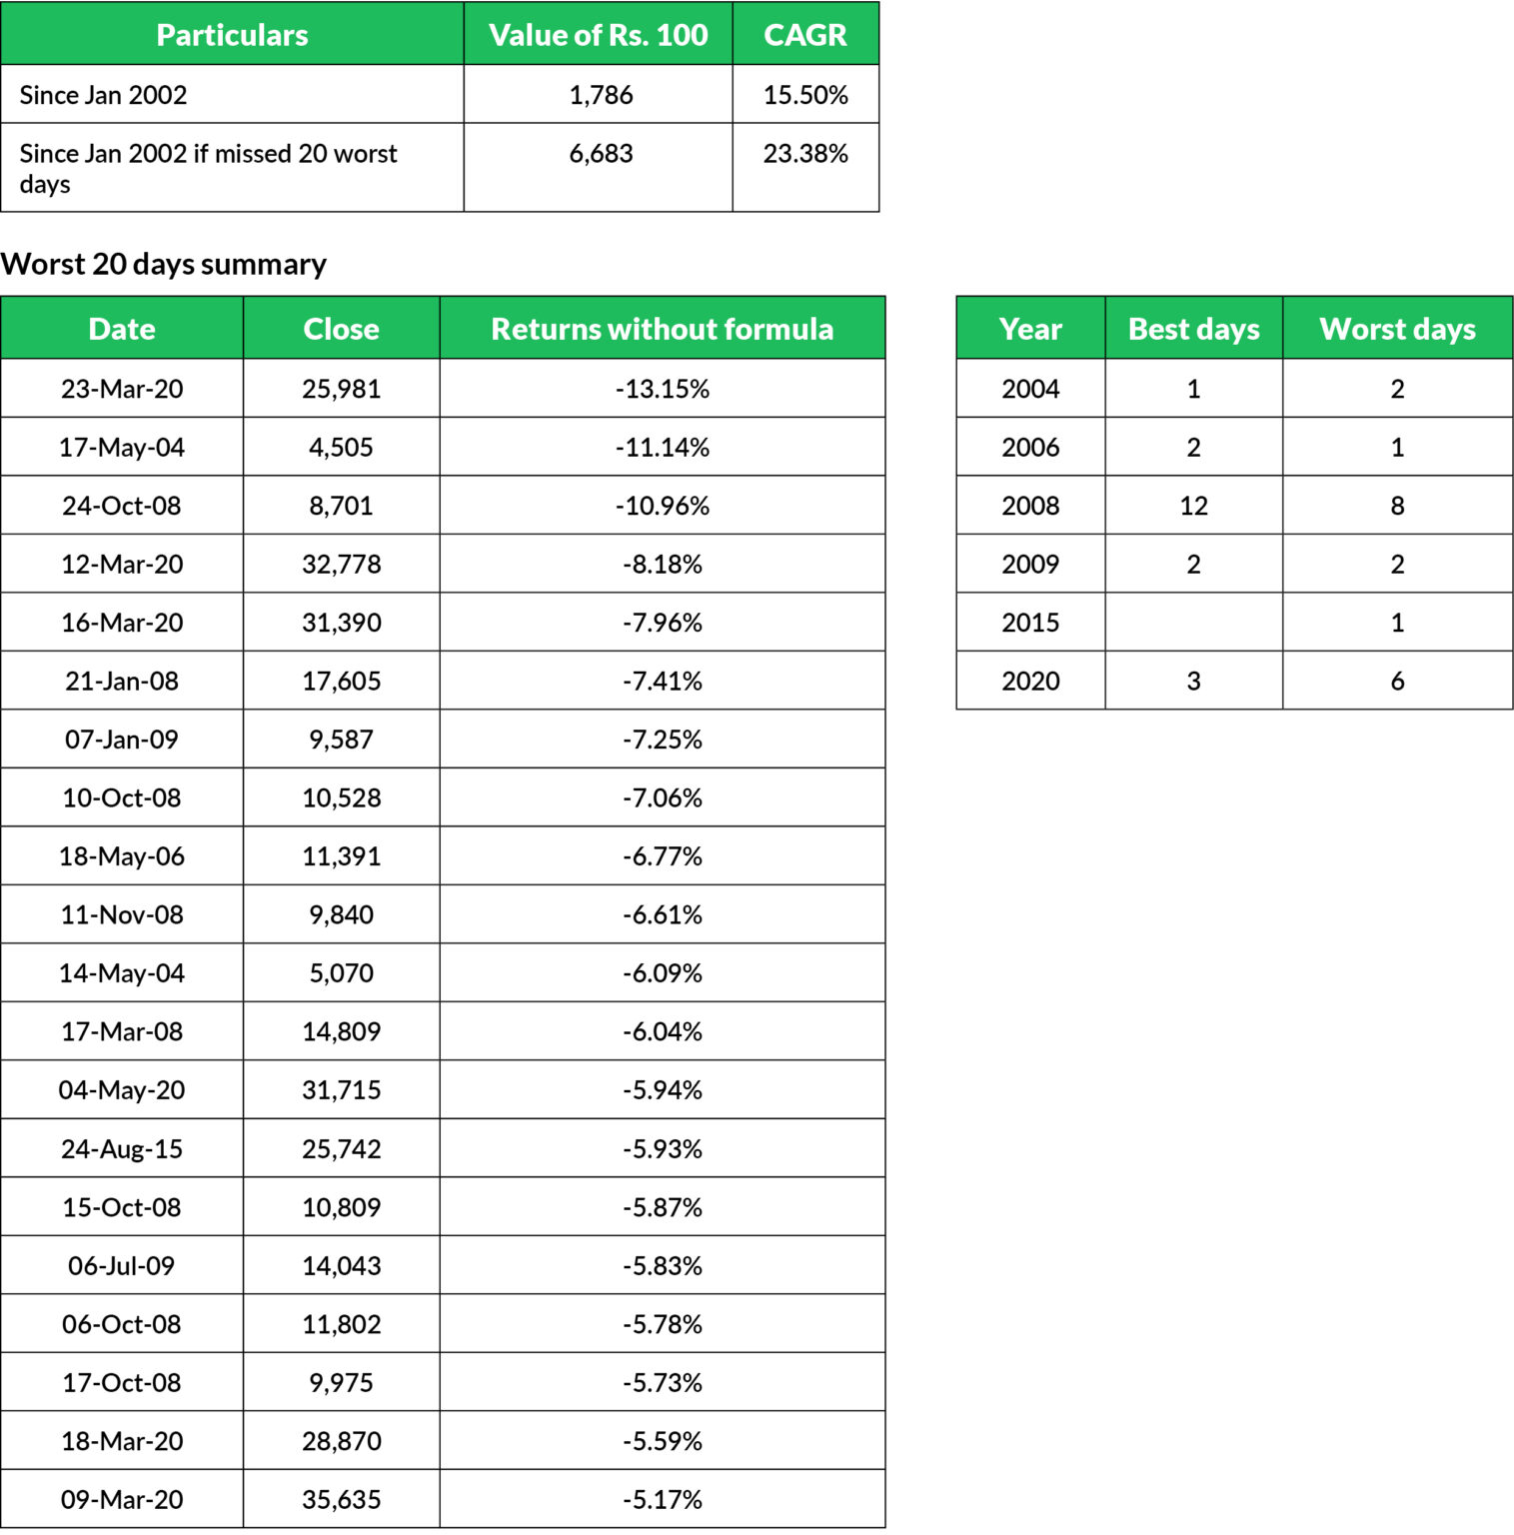Click the Best days column header
Image resolution: width=1514 pixels, height=1535 pixels.
pyautogui.click(x=1193, y=329)
